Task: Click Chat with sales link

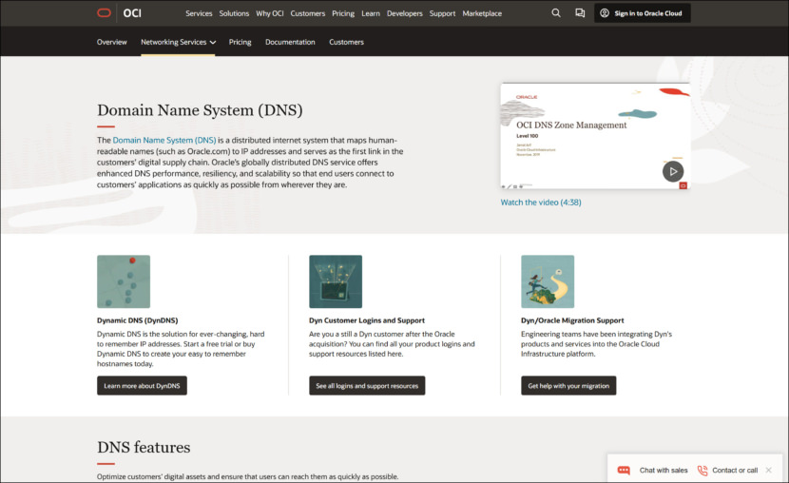Action: coord(664,471)
